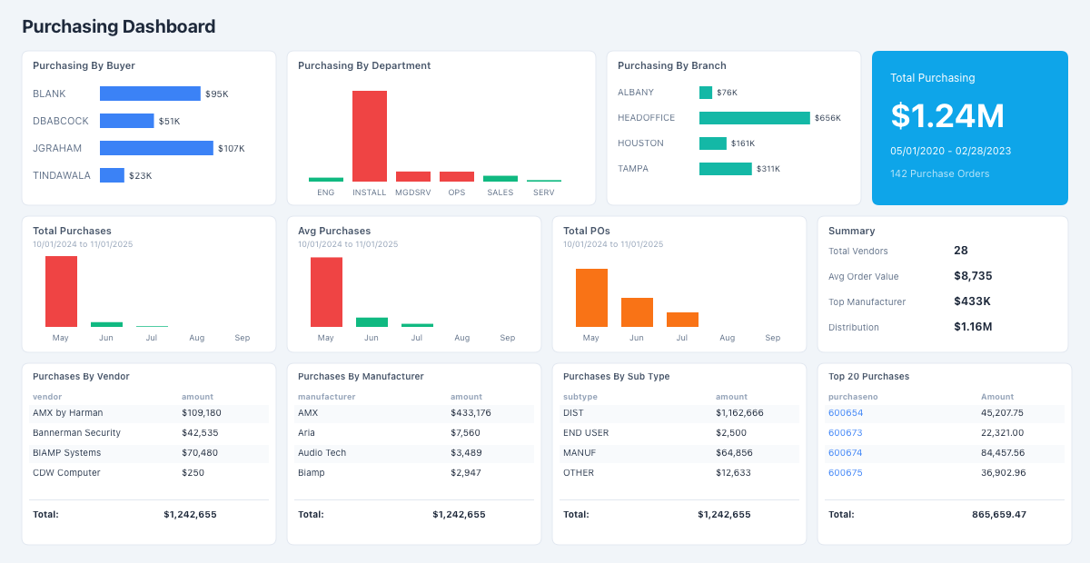Open purchase order 600673 link
1090x563 pixels.
pos(845,433)
